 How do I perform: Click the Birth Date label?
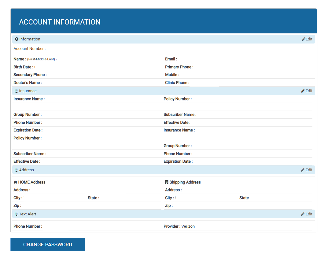coord(23,67)
